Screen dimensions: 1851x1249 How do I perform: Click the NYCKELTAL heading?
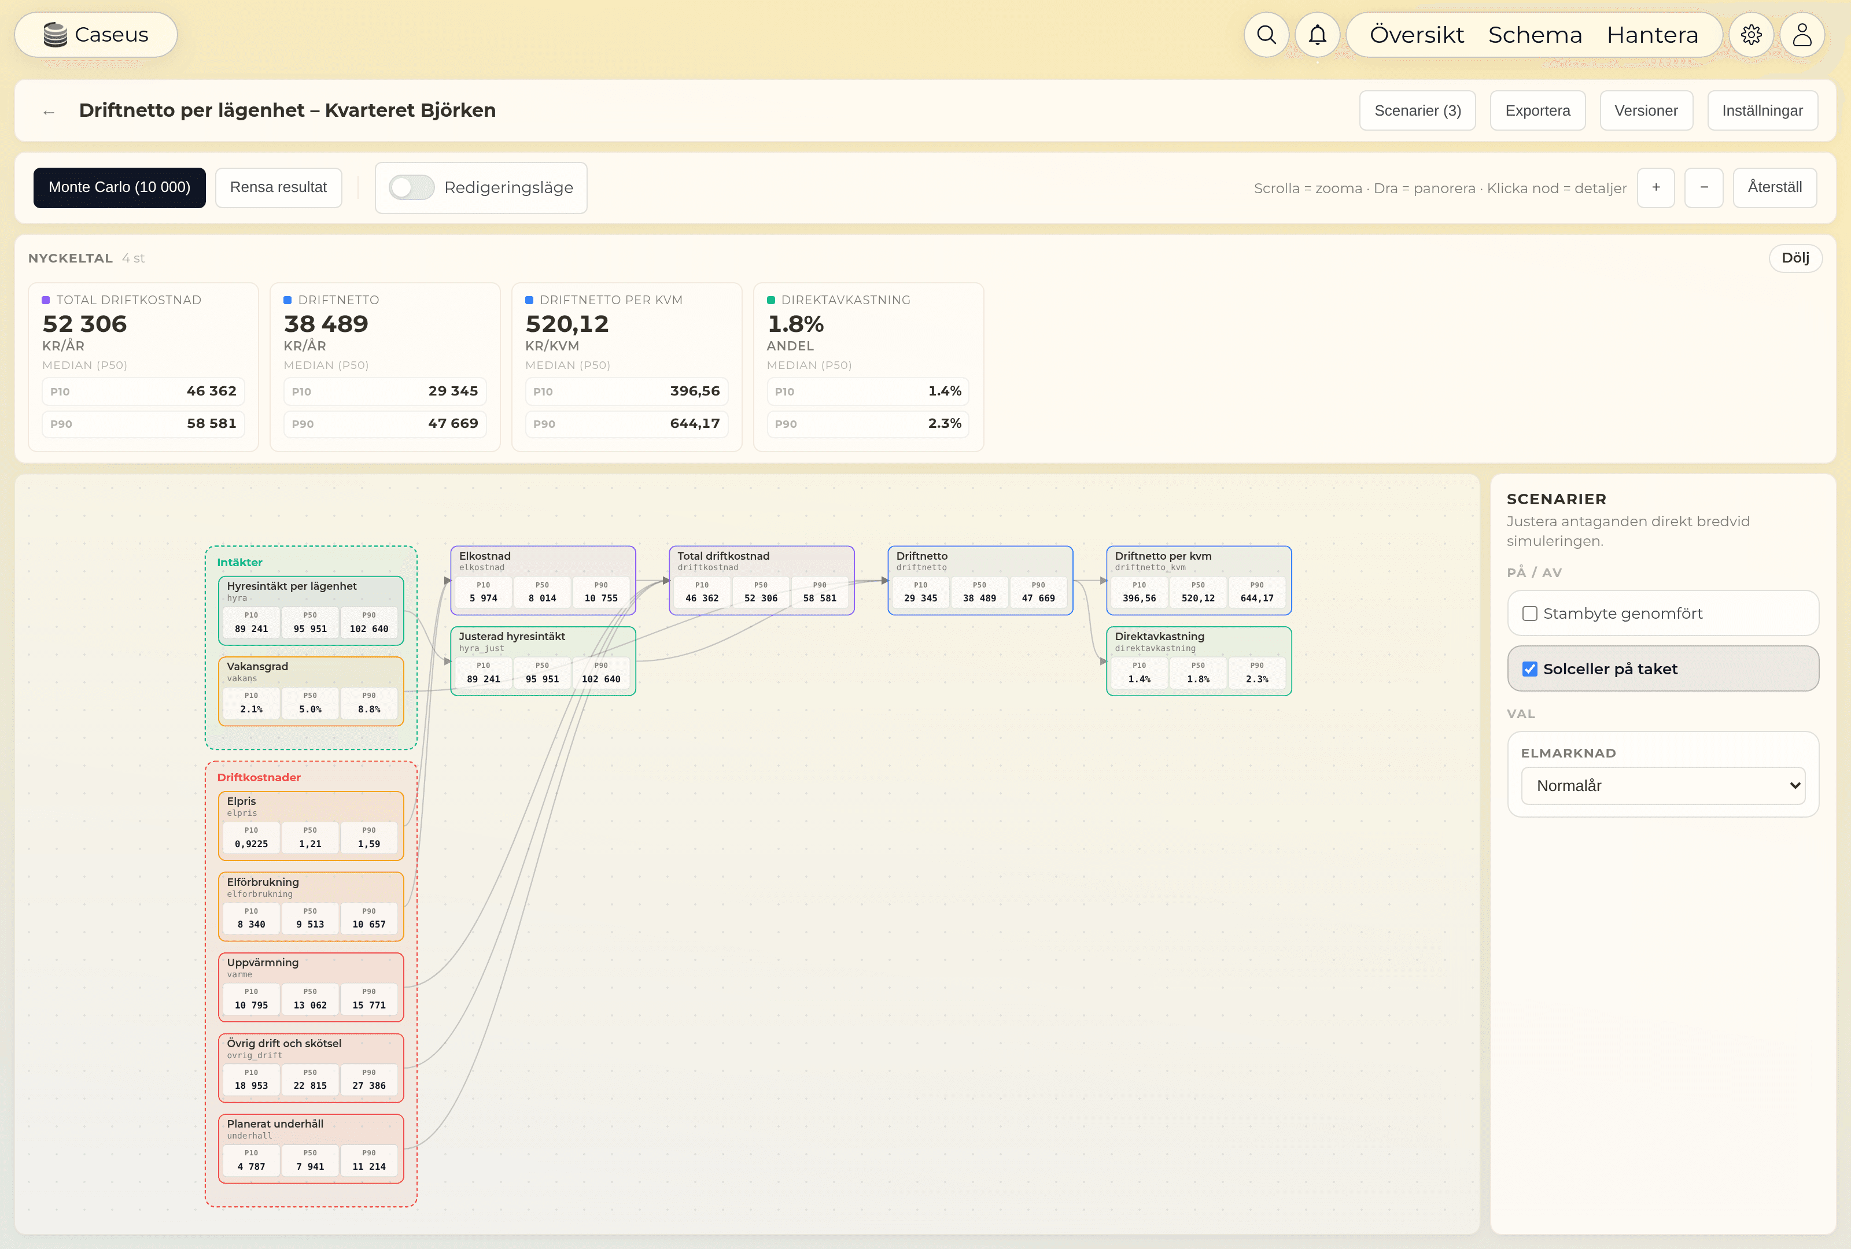70,258
